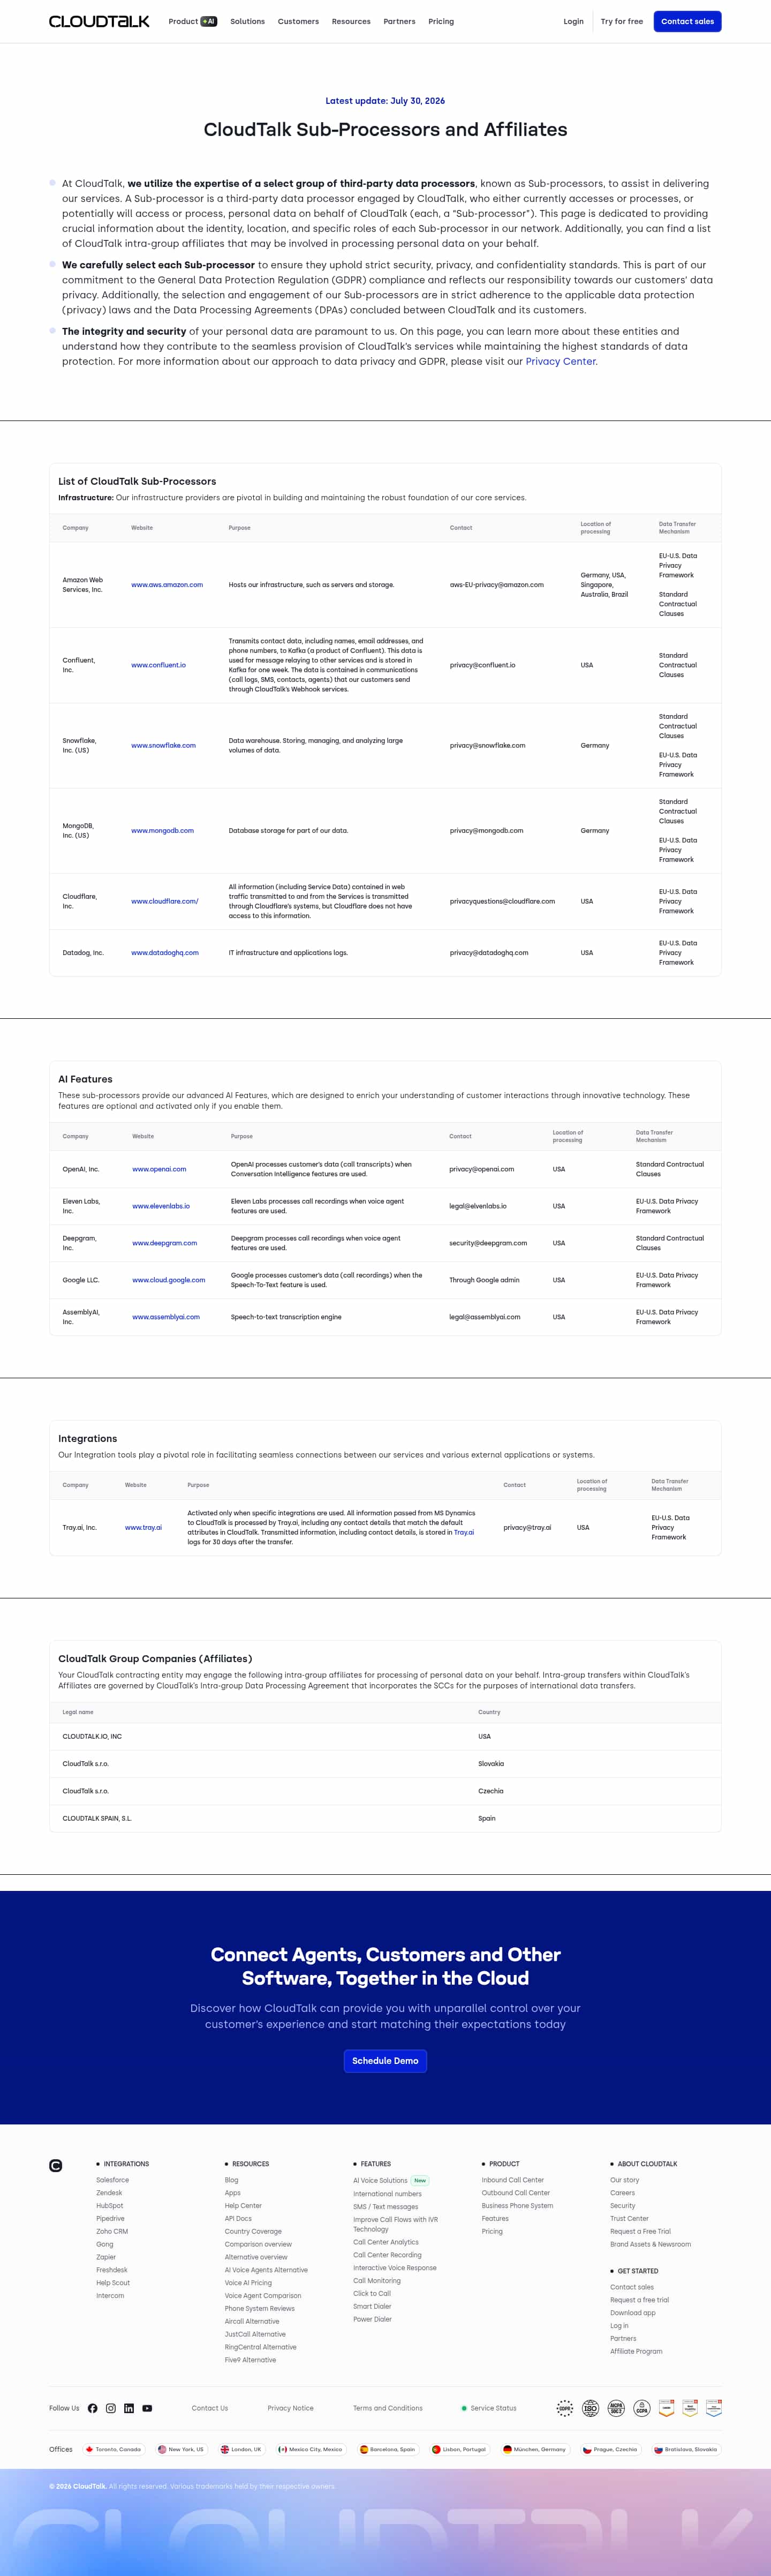Click the AICPA SOC 2 badge

point(616,2408)
